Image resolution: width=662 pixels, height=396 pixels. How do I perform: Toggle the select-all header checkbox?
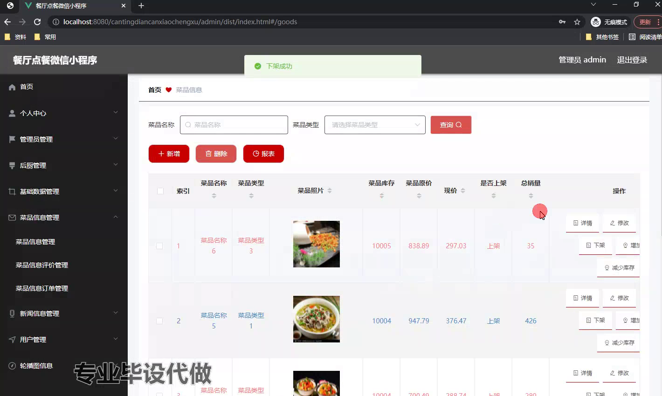coord(160,191)
